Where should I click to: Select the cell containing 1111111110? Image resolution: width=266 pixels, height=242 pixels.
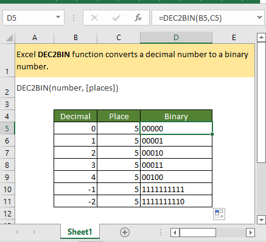[176, 201]
